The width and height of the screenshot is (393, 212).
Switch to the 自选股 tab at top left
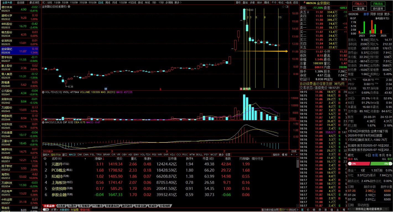21,2
